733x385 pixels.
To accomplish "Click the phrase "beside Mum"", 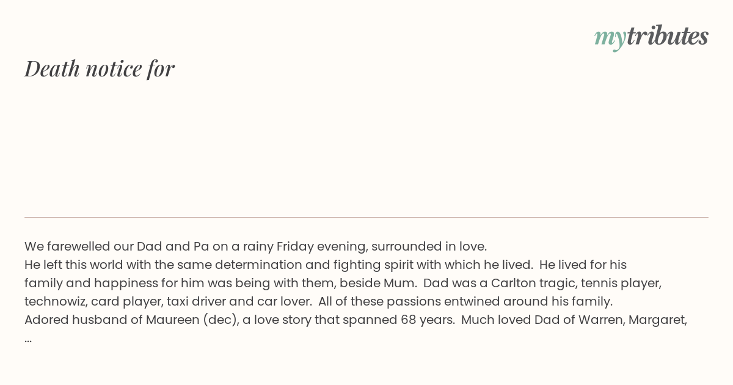I will click(x=377, y=283).
